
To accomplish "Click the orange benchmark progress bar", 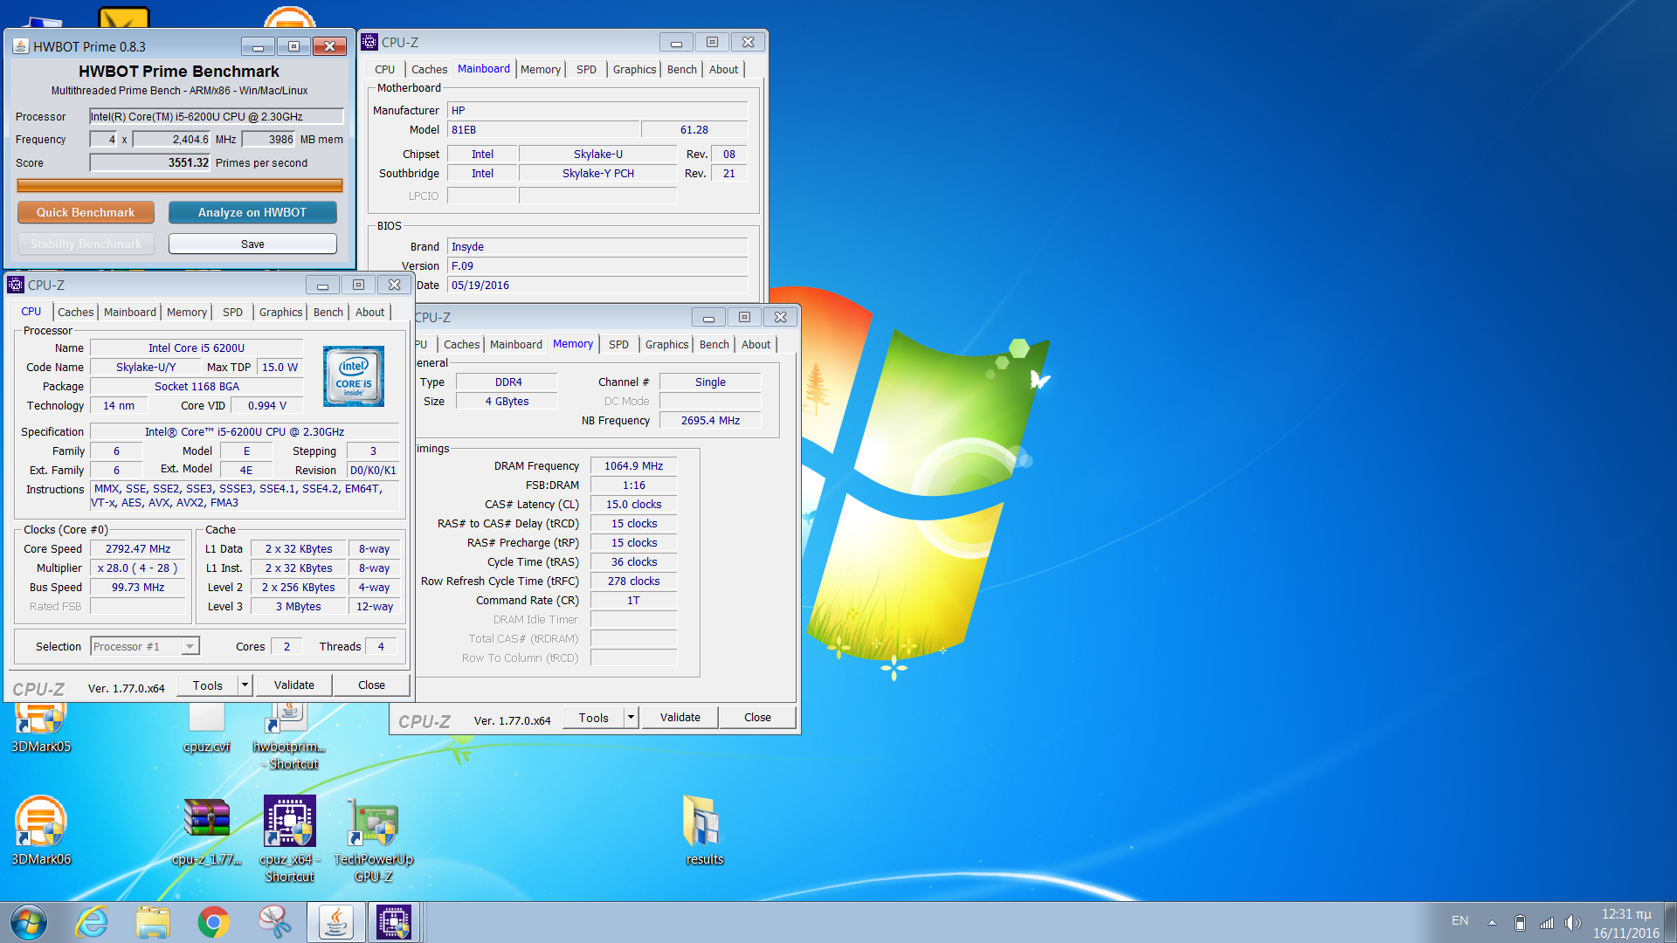I will [x=180, y=185].
